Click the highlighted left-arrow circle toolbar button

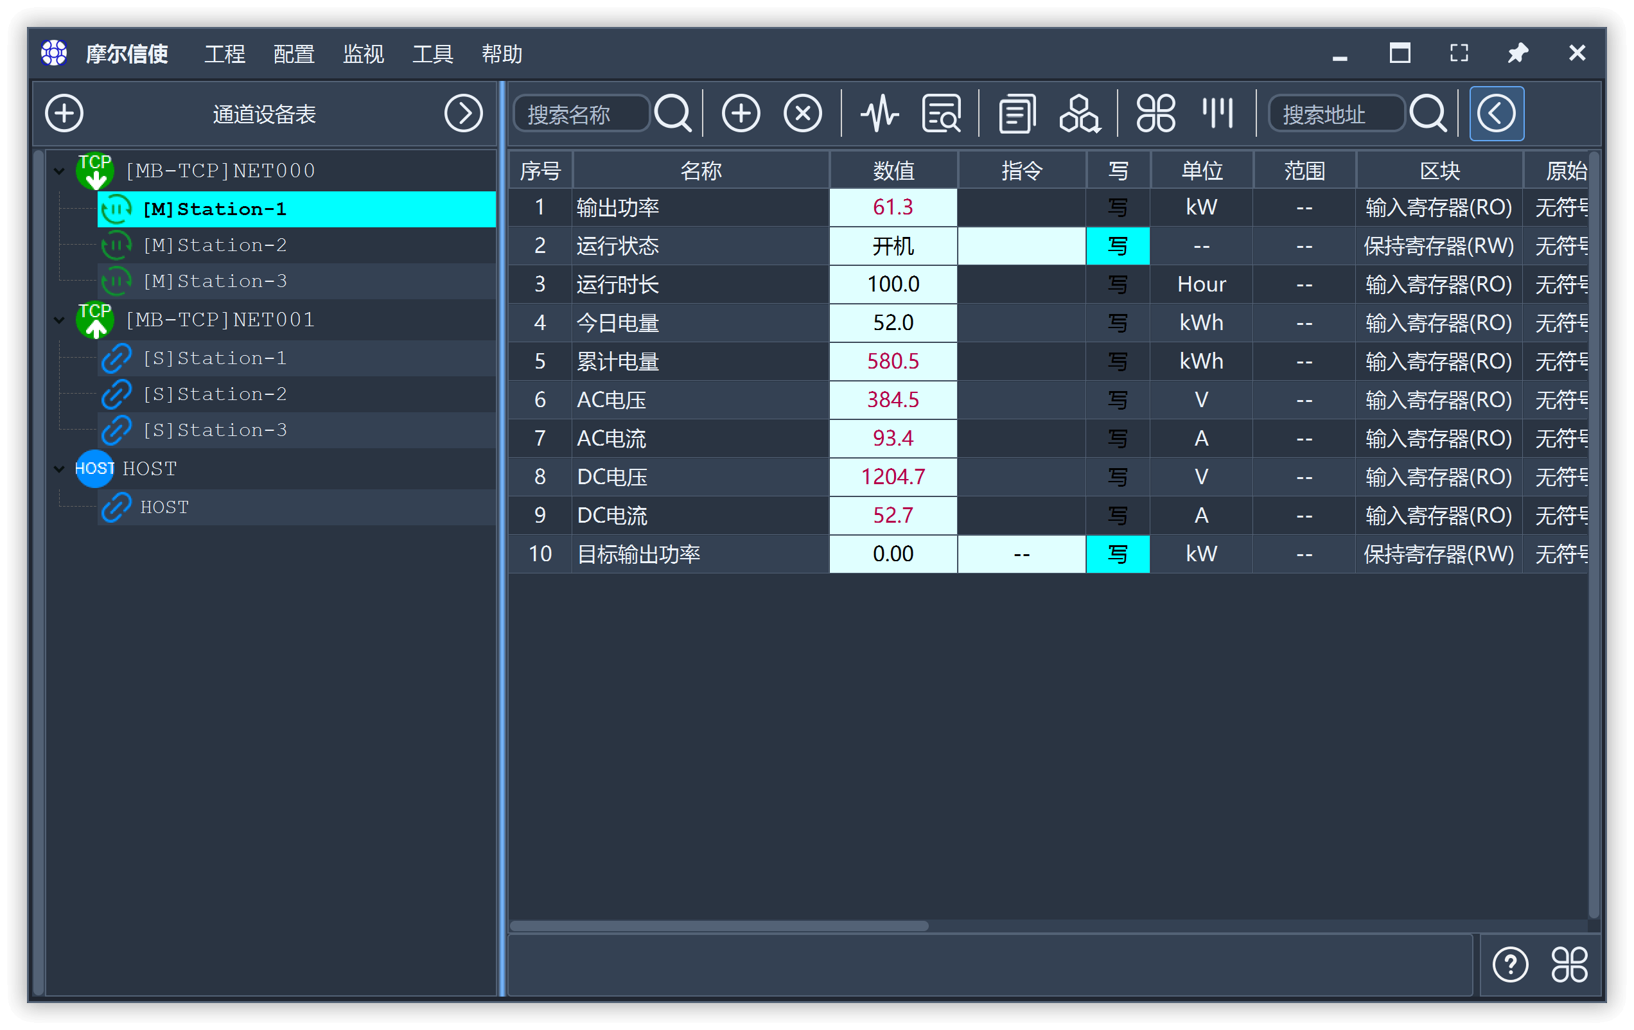coord(1497,113)
